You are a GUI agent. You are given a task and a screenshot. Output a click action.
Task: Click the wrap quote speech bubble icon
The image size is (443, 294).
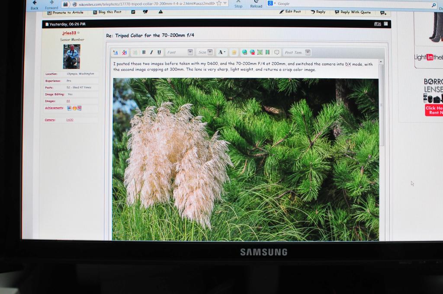[x=277, y=52]
